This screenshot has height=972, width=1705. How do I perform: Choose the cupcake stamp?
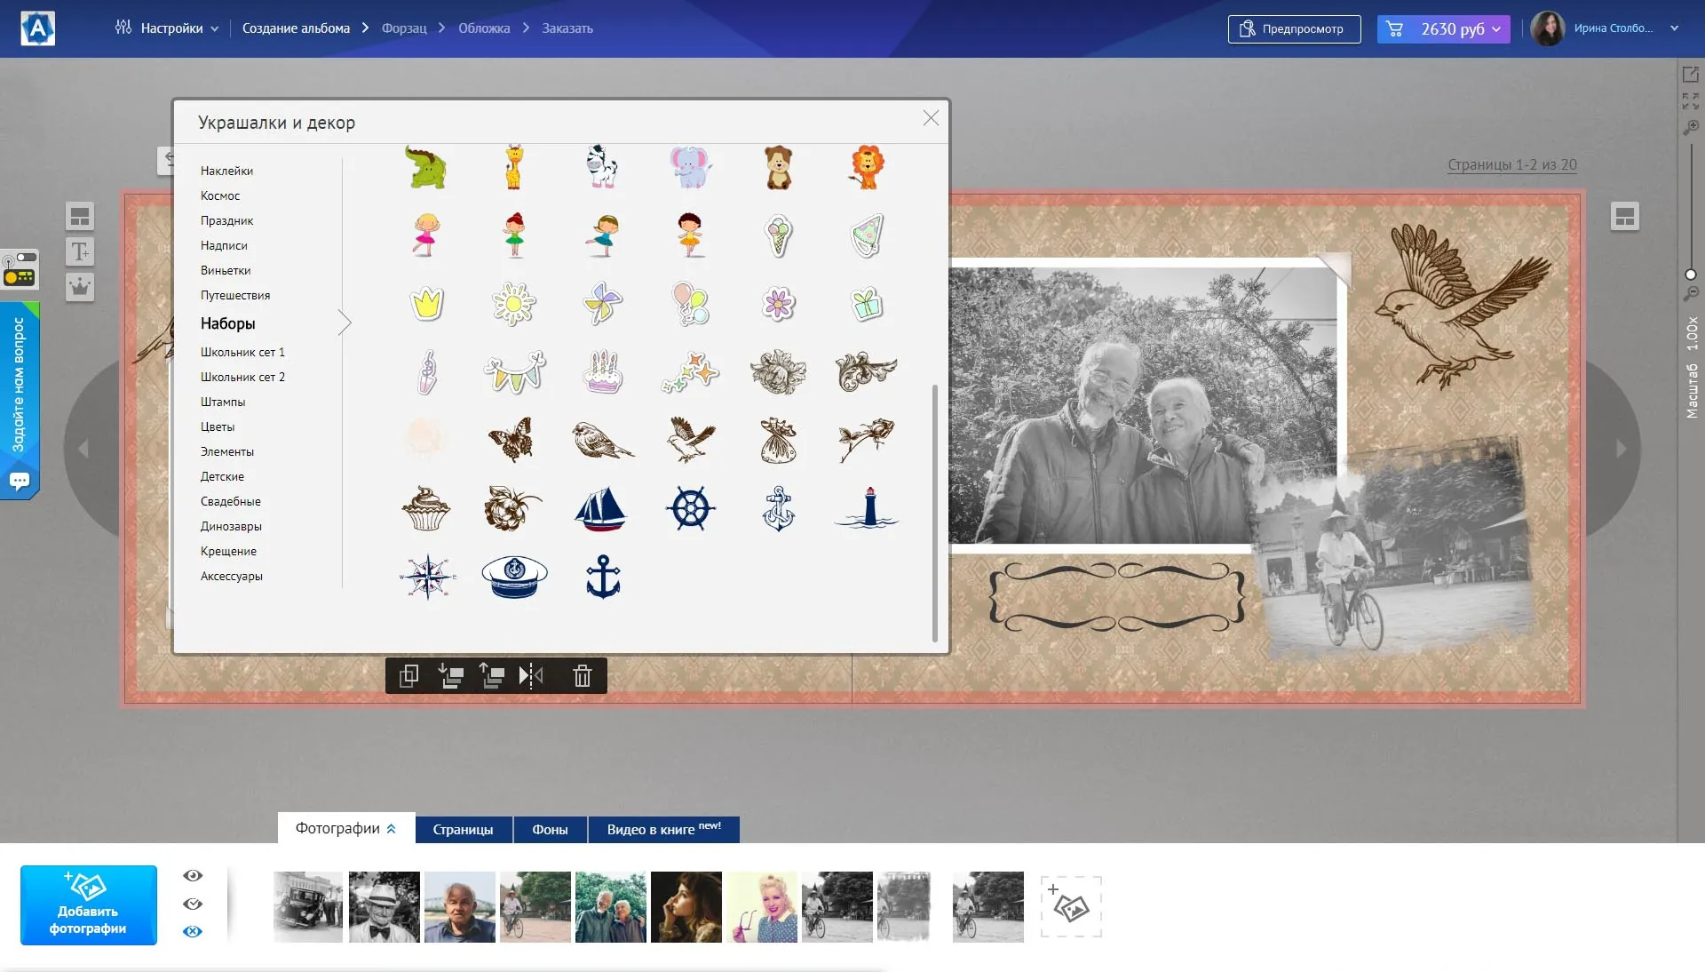[426, 509]
